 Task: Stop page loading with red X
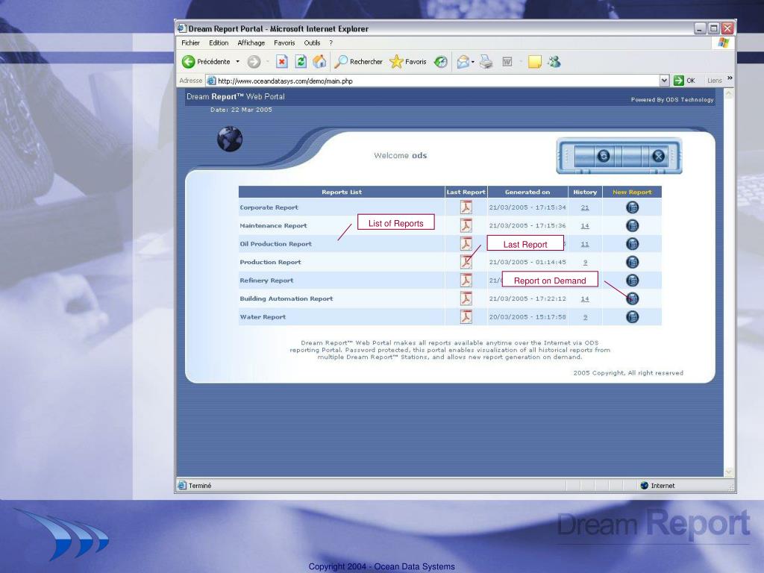[x=281, y=61]
